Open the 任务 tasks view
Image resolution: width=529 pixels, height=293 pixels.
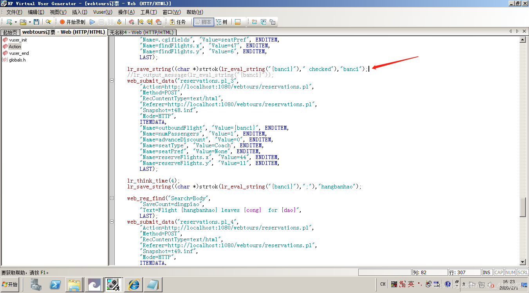(x=178, y=22)
